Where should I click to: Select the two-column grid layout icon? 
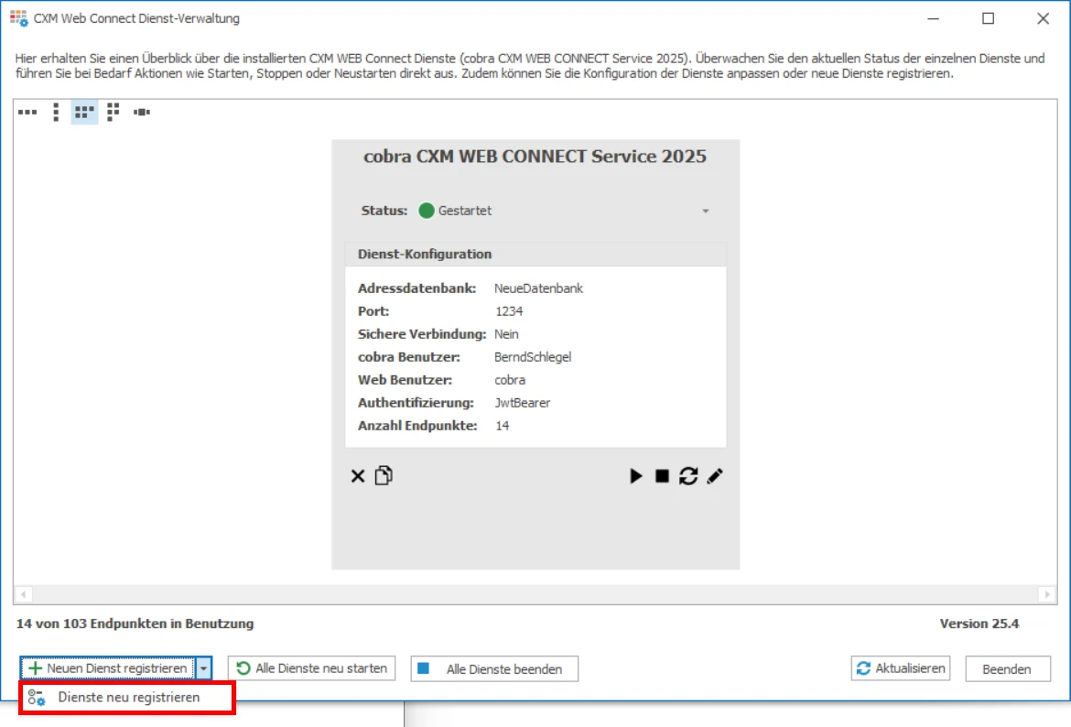coord(112,112)
